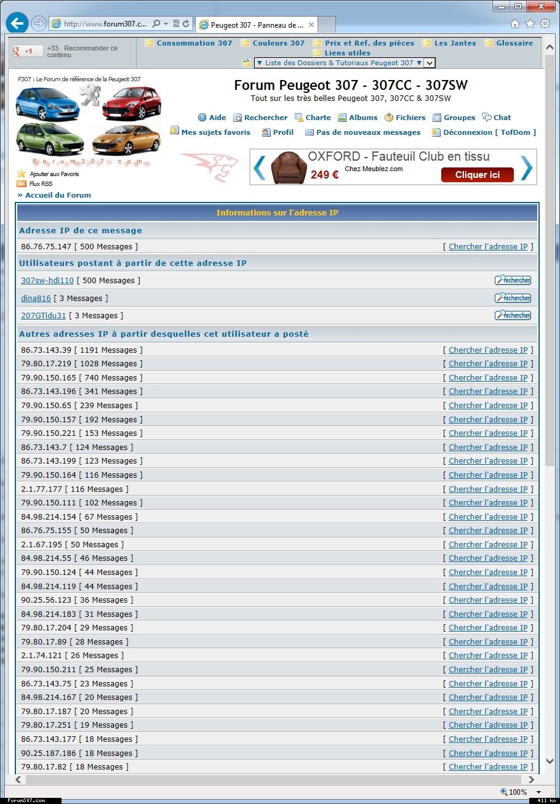This screenshot has width=560, height=804.
Task: Expand the Liste des Dossiers & Tutoriaux dropdown
Action: [x=430, y=63]
